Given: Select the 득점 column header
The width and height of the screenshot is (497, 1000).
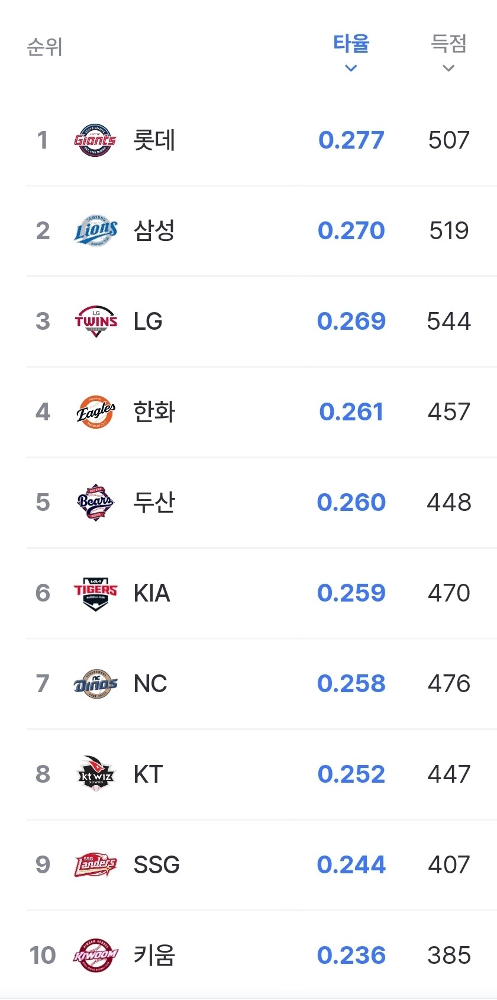Looking at the screenshot, I should click(x=448, y=43).
